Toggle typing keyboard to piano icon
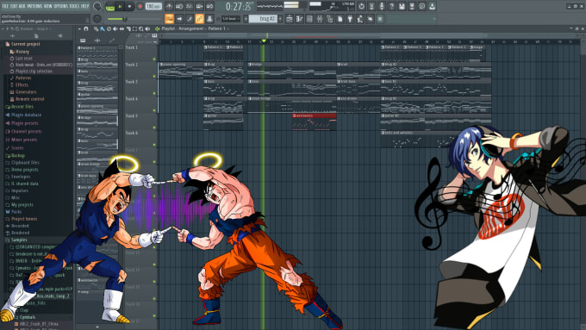 (169, 19)
